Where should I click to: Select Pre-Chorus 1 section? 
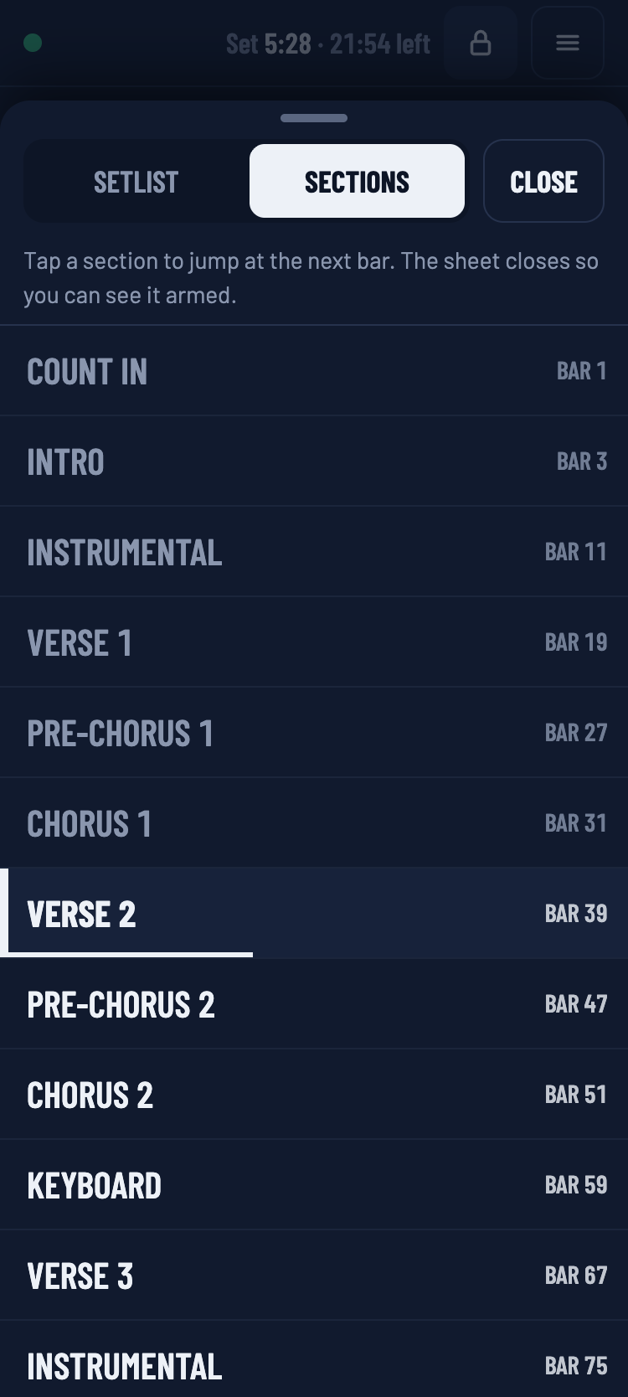tap(314, 733)
